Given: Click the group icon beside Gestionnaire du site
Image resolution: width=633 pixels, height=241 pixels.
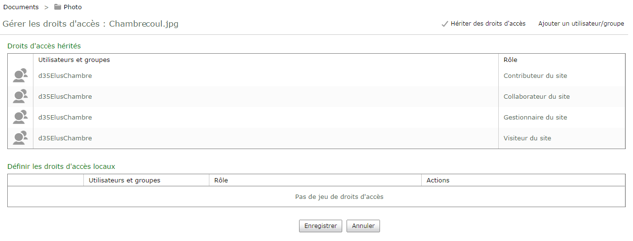Looking at the screenshot, I should (20, 118).
